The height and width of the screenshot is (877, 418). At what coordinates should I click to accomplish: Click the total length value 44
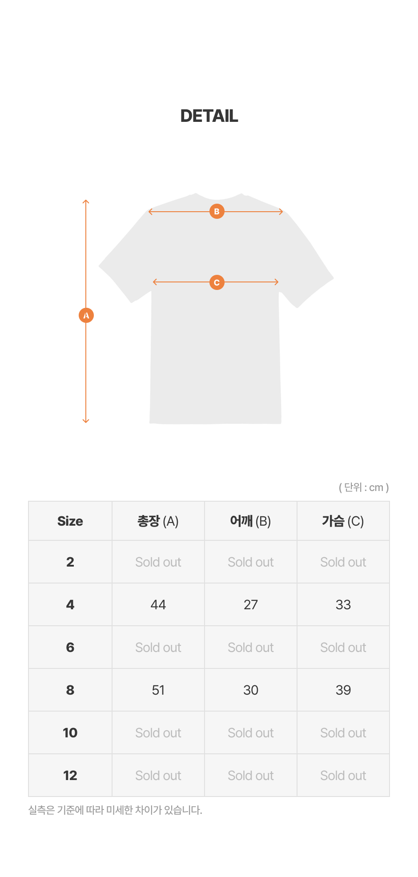(158, 605)
